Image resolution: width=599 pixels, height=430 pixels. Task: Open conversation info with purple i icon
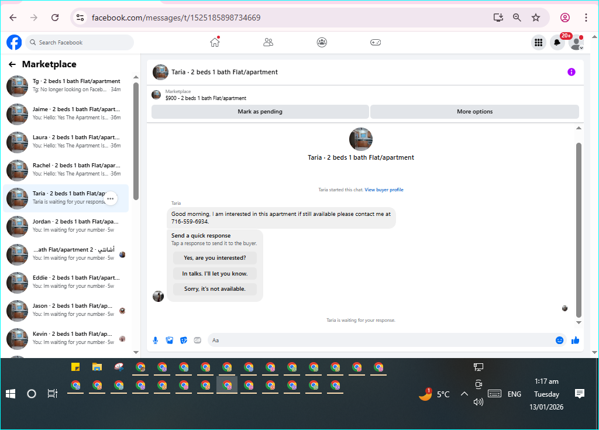click(571, 72)
